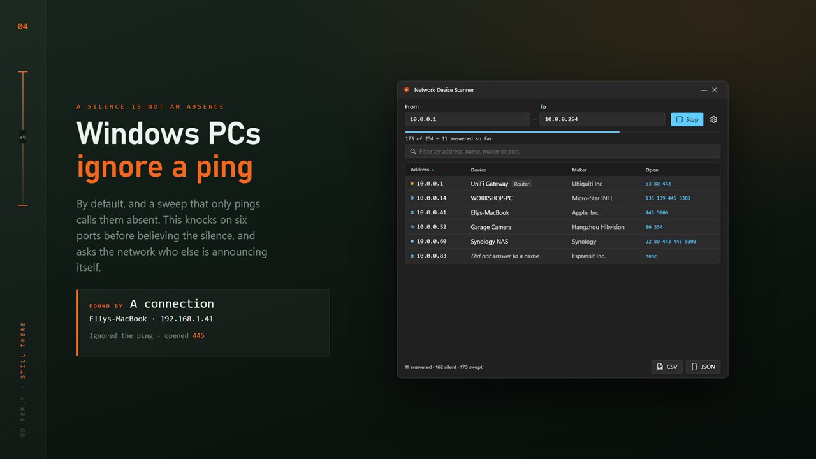
Task: Select the WORKSHOP-PC device name
Action: pyautogui.click(x=492, y=198)
